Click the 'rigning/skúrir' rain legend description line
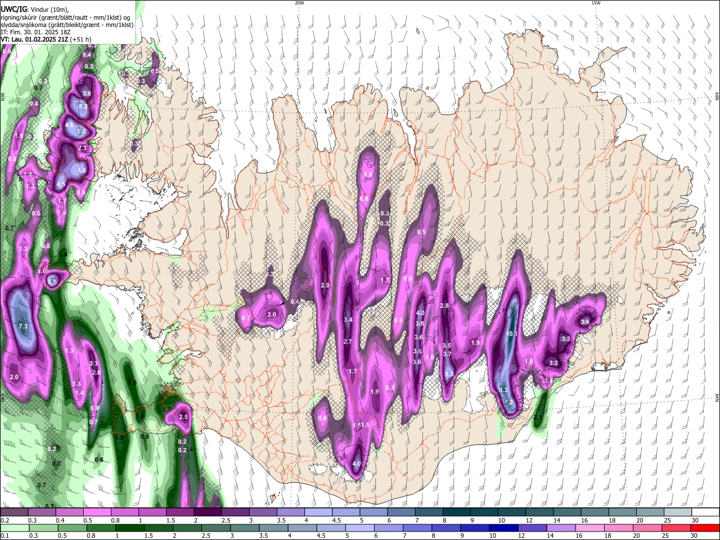Image resolution: width=720 pixels, height=540 pixels. 65,17
